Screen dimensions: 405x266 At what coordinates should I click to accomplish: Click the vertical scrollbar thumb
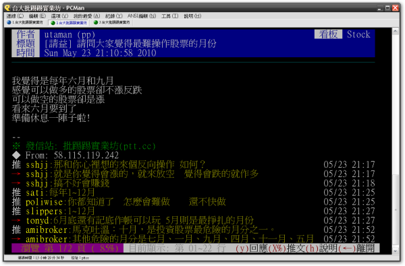point(395,210)
